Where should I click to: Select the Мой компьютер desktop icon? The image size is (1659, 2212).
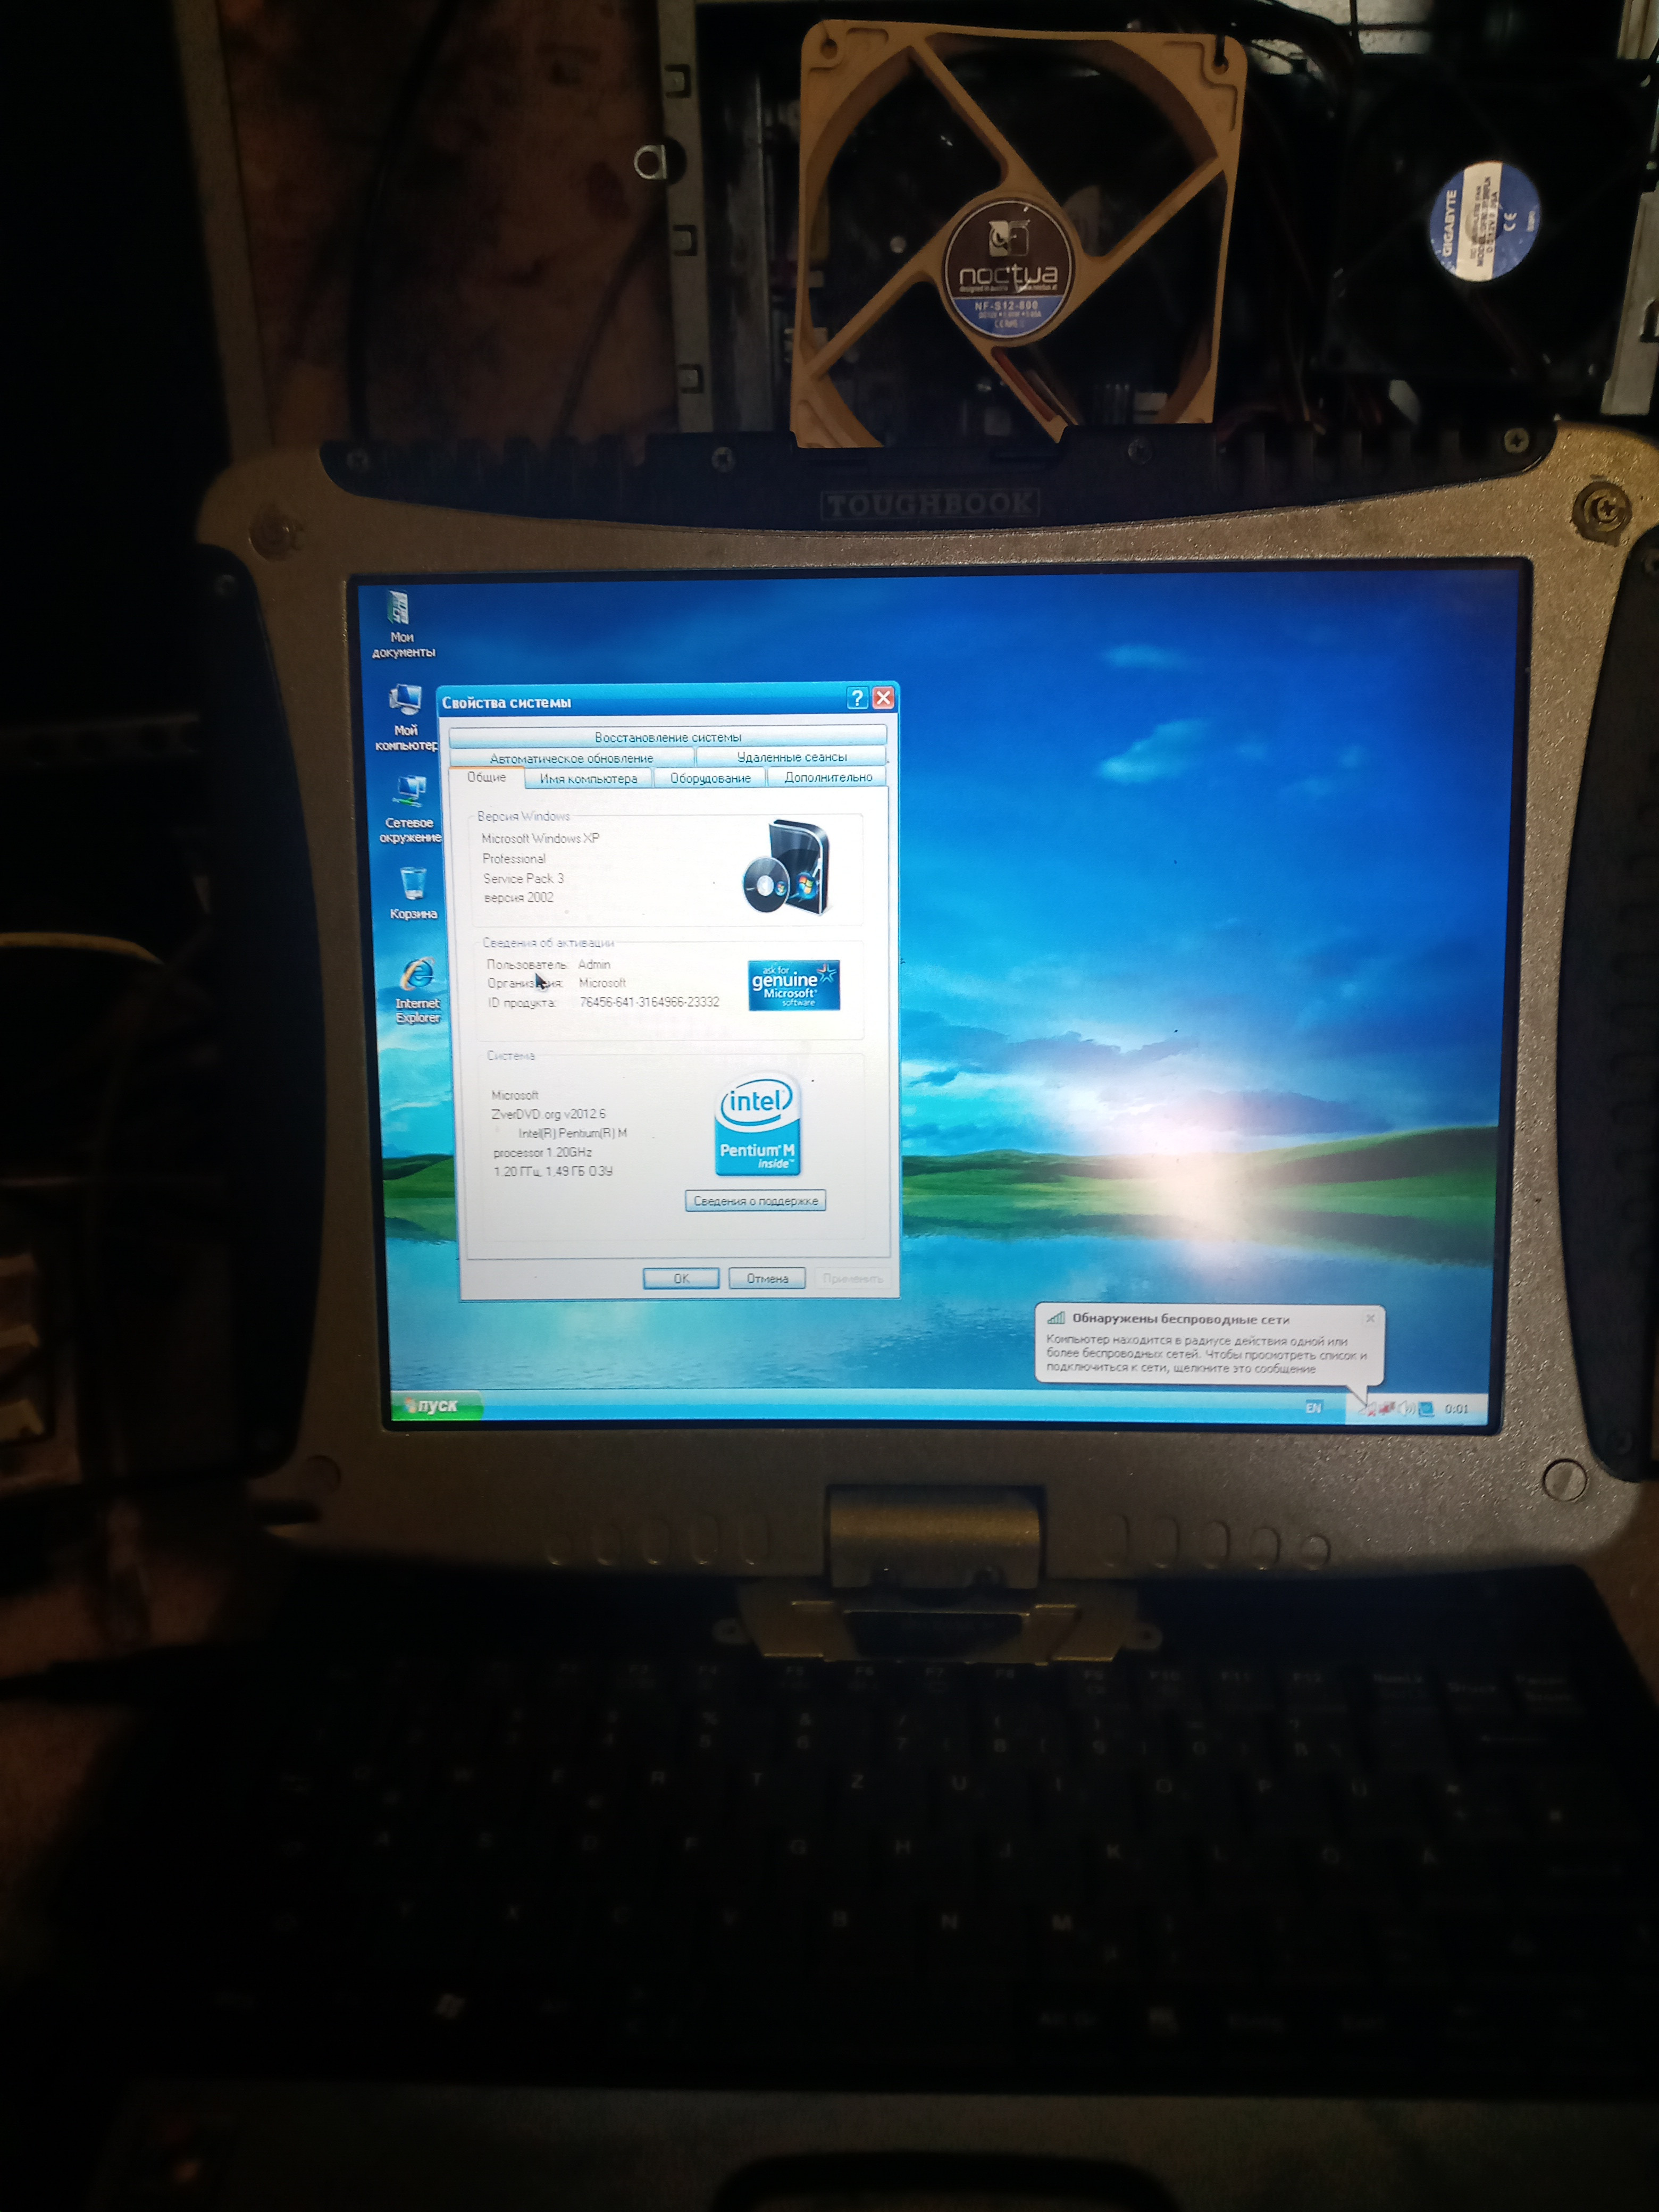(405, 717)
